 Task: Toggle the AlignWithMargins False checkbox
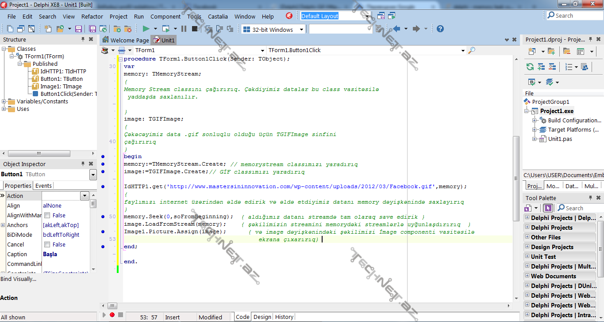pyautogui.click(x=47, y=216)
